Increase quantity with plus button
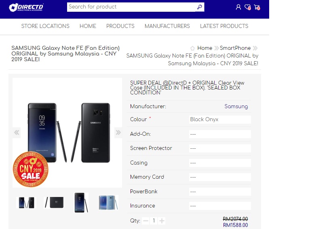This screenshot has height=229, width=331. [162, 221]
